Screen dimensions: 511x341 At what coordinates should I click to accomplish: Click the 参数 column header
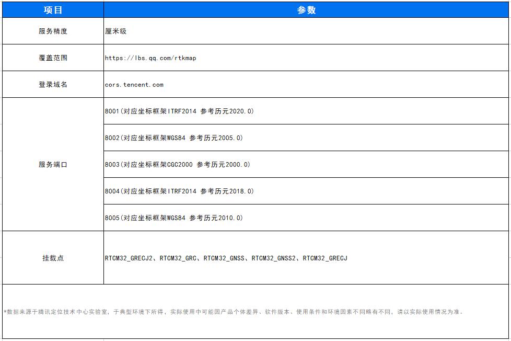tap(306, 10)
